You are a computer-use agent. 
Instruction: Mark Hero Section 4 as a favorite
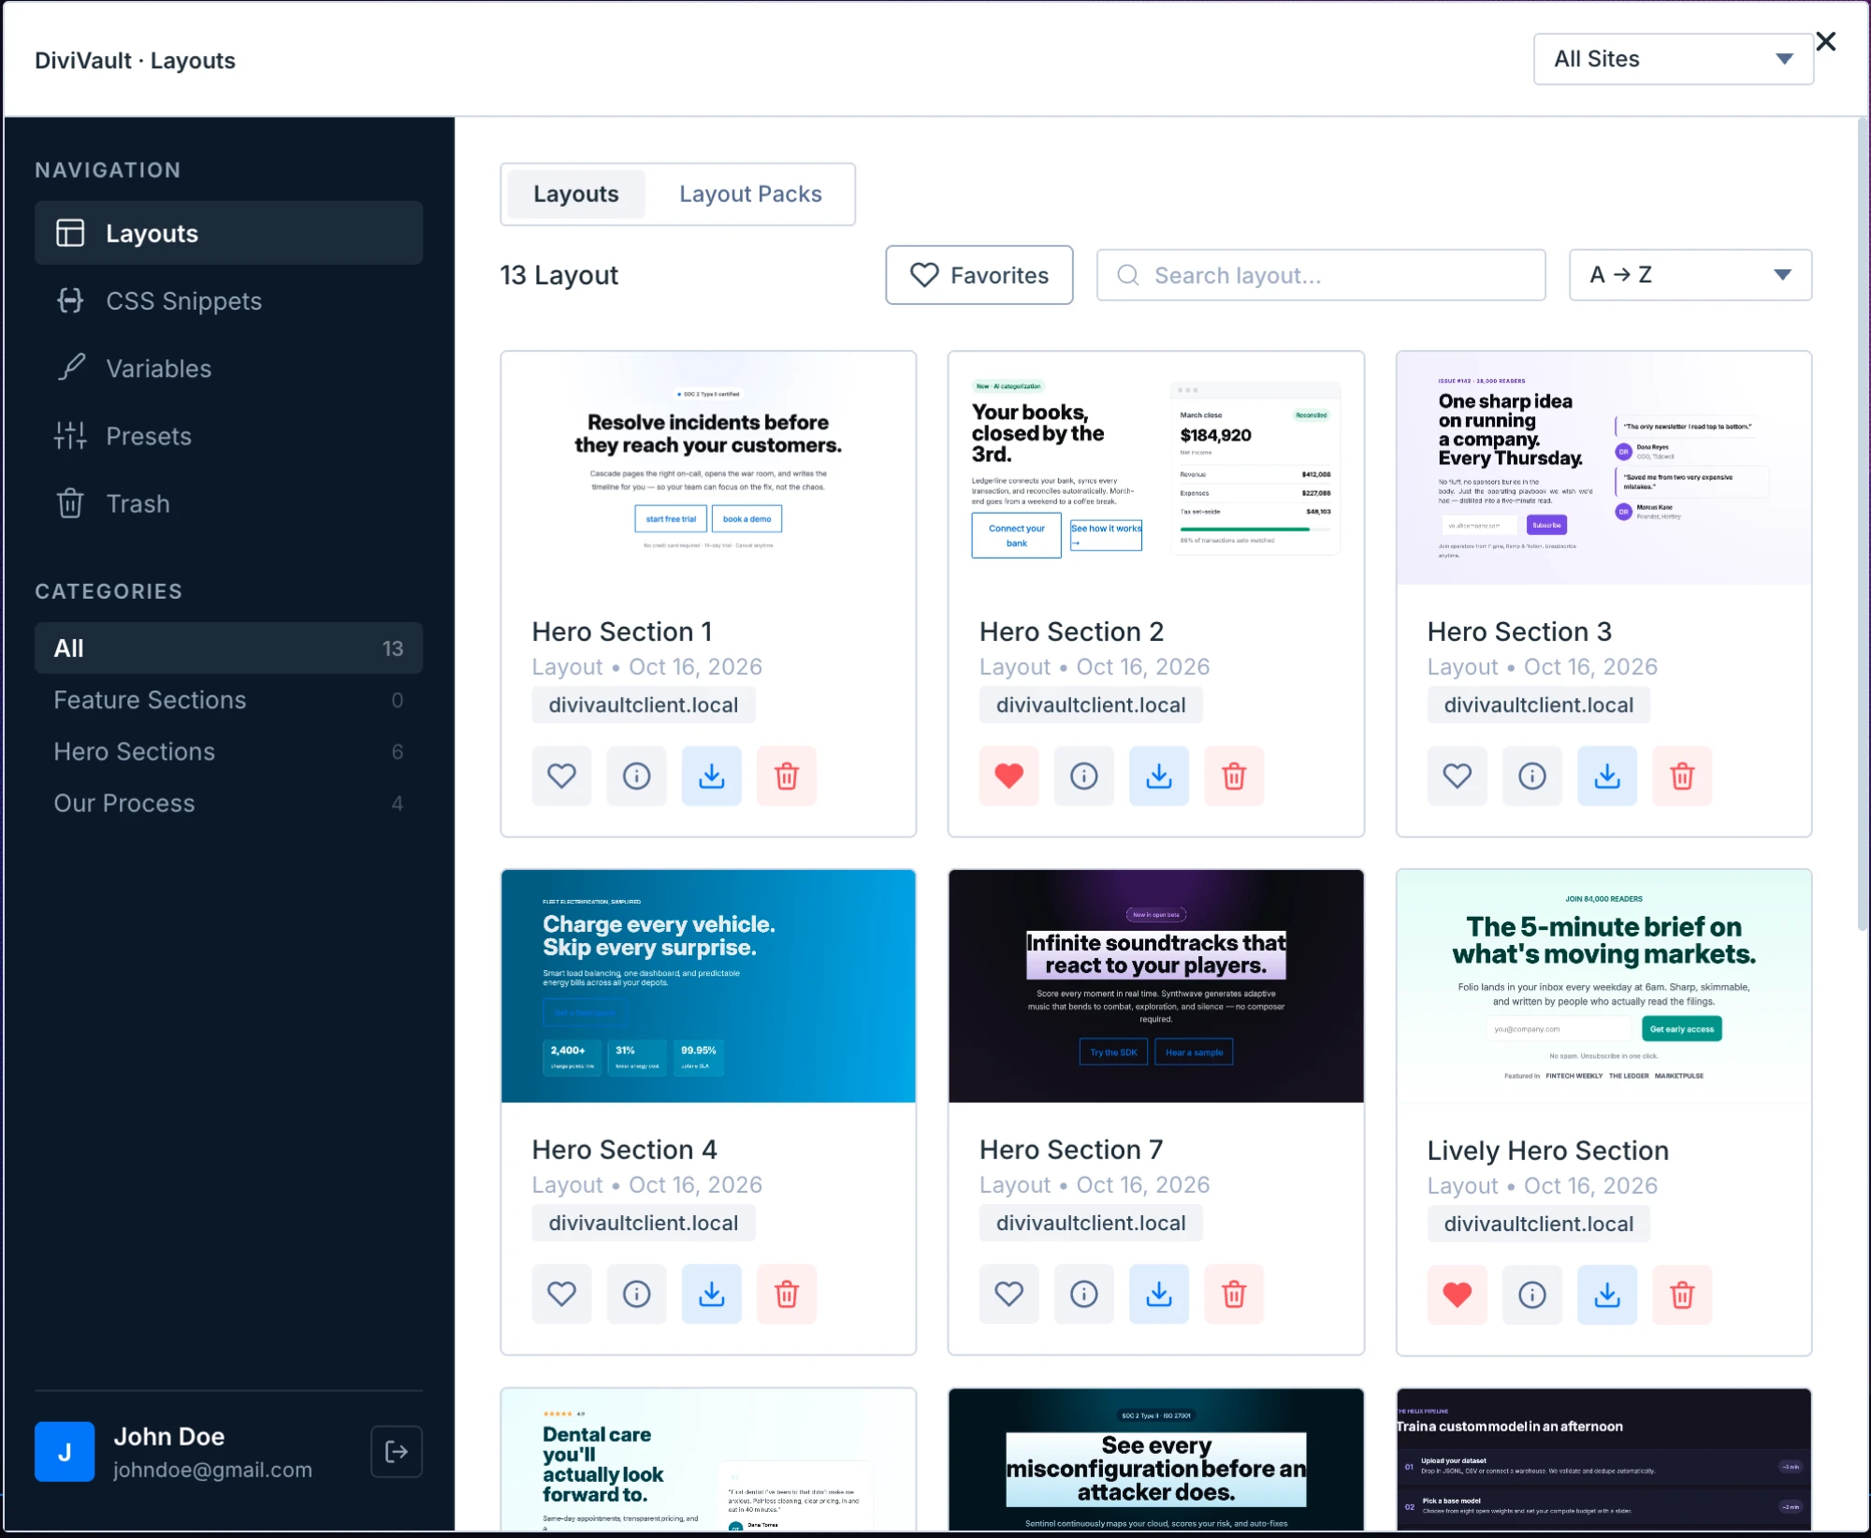(x=561, y=1294)
